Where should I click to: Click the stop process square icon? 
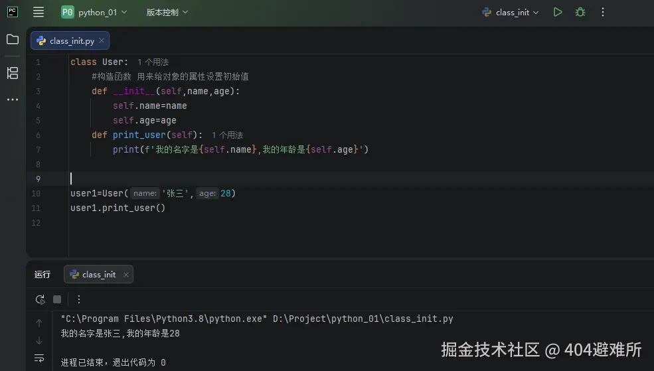[57, 299]
